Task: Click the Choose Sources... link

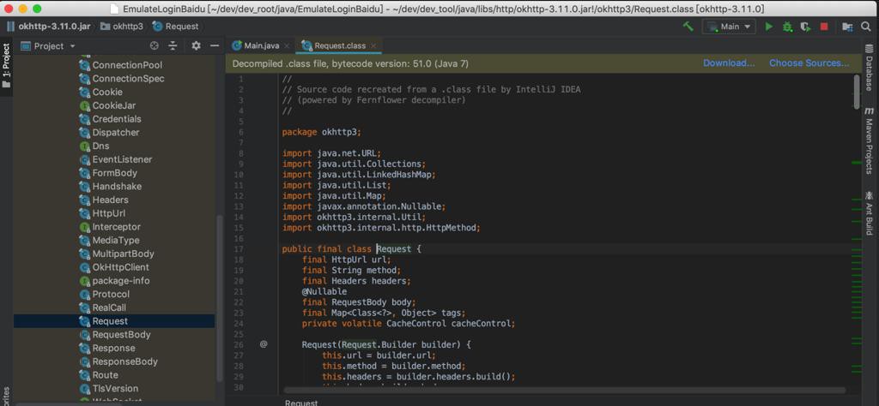Action: pyautogui.click(x=809, y=63)
